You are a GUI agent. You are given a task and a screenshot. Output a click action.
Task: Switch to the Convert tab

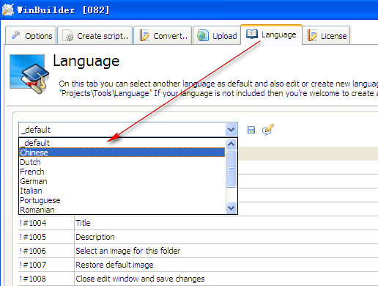coord(163,36)
